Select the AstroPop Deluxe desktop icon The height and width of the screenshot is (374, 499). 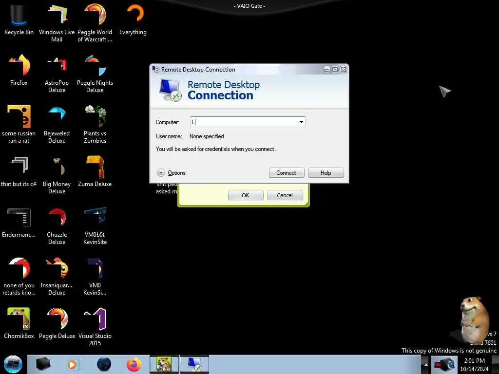point(57,74)
